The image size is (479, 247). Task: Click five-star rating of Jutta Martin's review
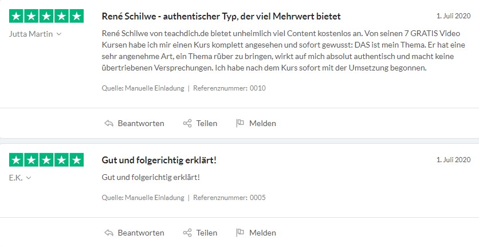(x=46, y=16)
